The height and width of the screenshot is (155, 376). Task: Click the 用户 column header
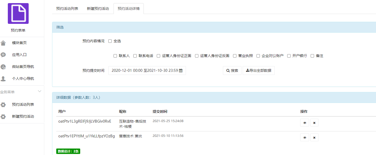point(62,111)
